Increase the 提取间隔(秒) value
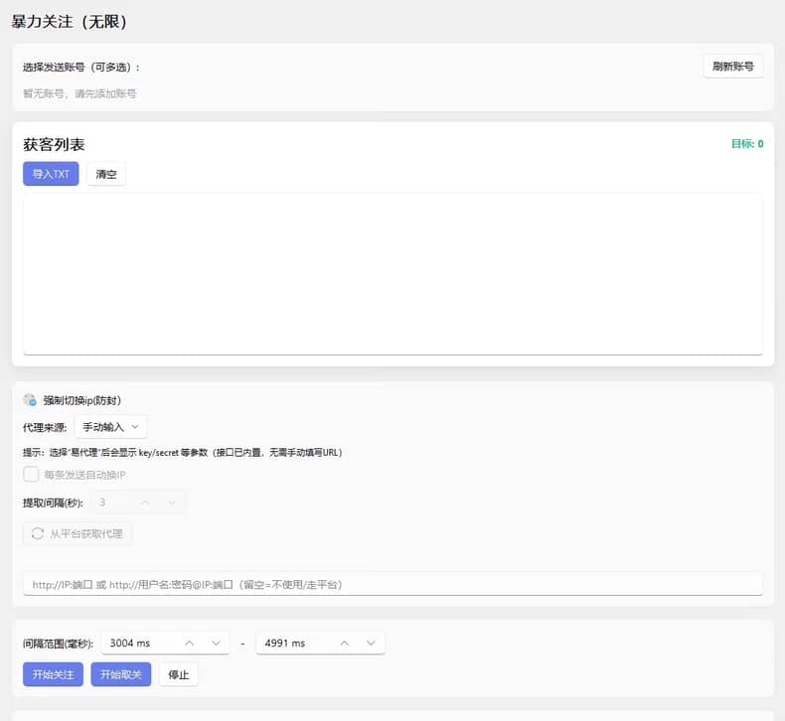The image size is (785, 721). click(145, 503)
